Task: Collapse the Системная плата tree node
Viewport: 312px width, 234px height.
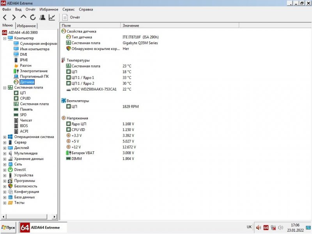Action: coord(5,88)
